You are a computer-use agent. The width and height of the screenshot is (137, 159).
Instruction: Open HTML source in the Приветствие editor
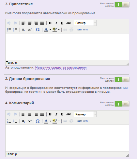coord(86,30)
